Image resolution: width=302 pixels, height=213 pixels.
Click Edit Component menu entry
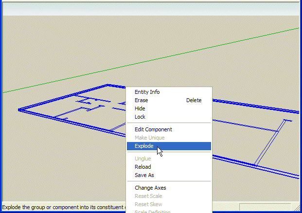coord(153,129)
